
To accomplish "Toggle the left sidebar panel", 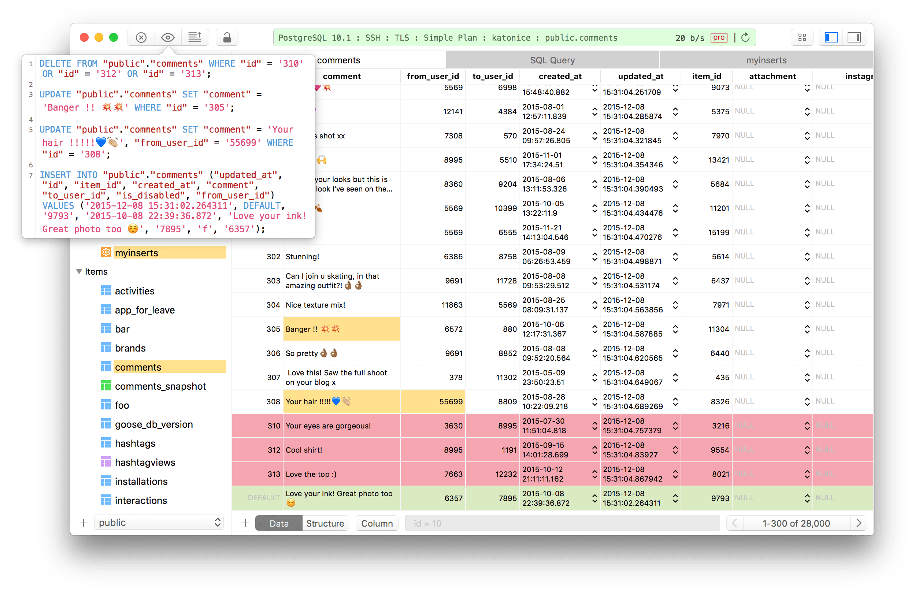I will (831, 37).
